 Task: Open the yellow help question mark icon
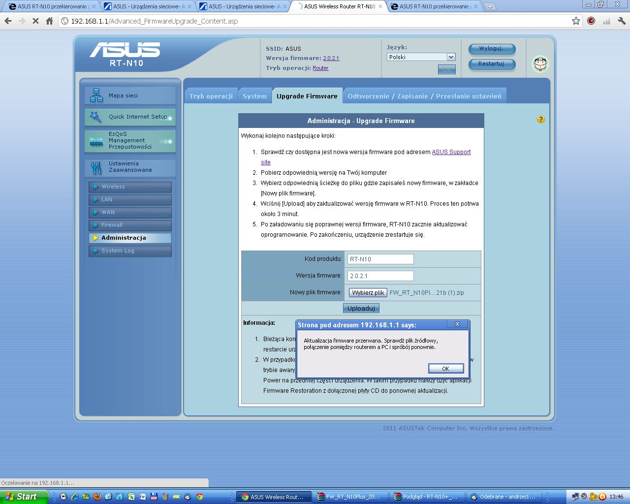pyautogui.click(x=540, y=119)
